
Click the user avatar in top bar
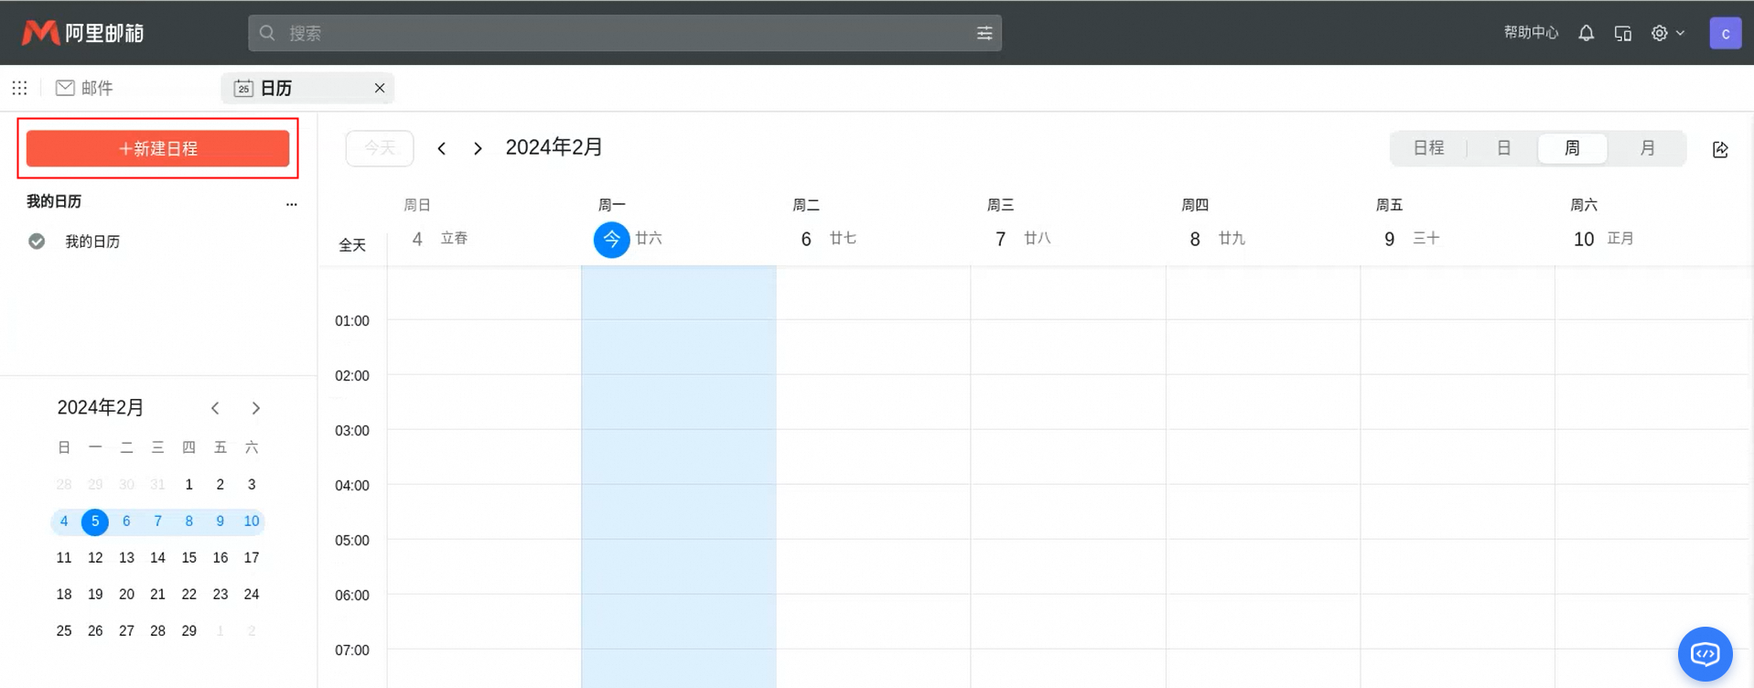pos(1725,33)
